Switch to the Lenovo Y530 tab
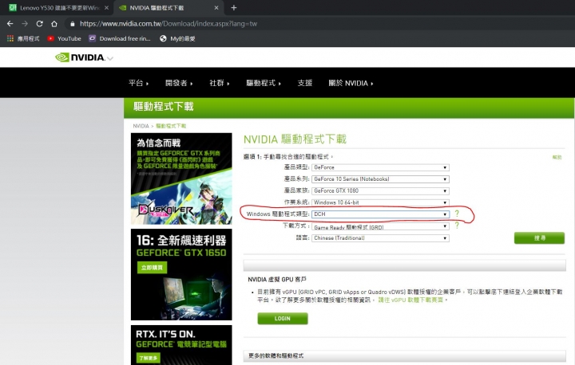This screenshot has width=575, height=365. (57, 8)
